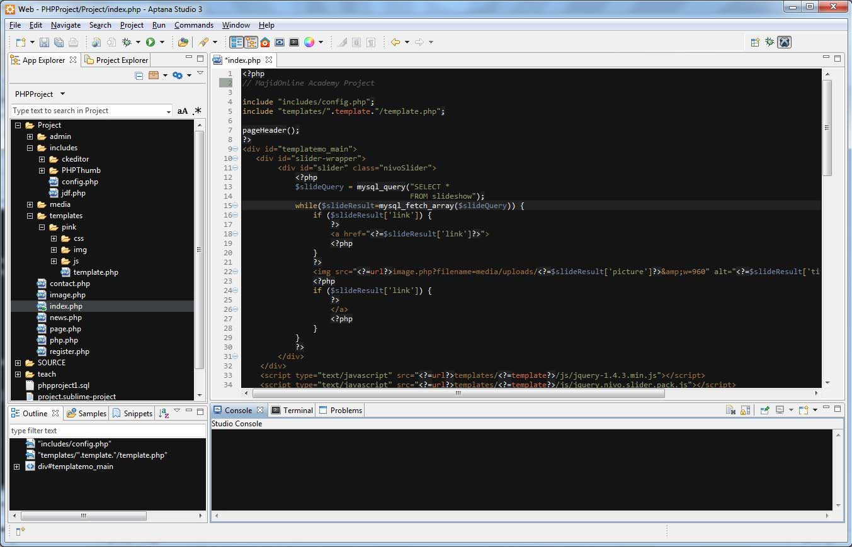Viewport: 852px width, 547px height.
Task: Click the orange home toolbar icon
Action: click(265, 42)
